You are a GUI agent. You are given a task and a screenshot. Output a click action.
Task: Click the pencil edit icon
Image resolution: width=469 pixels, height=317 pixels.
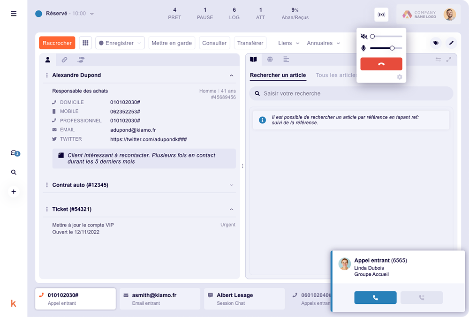(451, 43)
